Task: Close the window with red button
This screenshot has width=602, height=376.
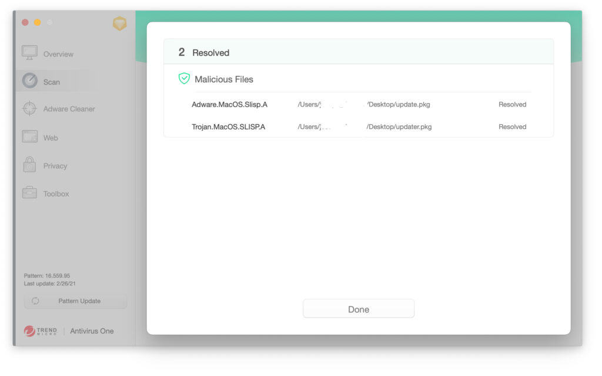Action: pos(25,22)
